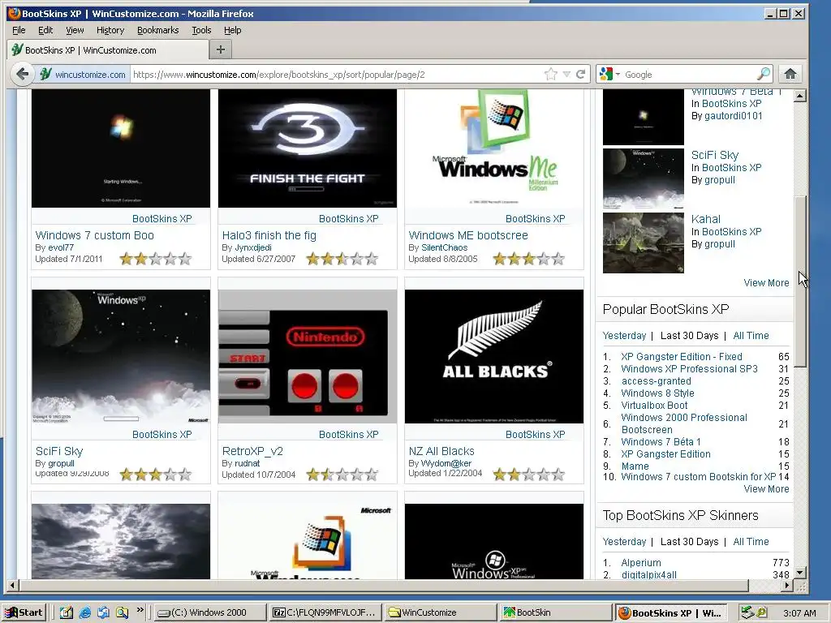Open Windows 8 Style link
This screenshot has height=623, width=831.
[x=657, y=393]
